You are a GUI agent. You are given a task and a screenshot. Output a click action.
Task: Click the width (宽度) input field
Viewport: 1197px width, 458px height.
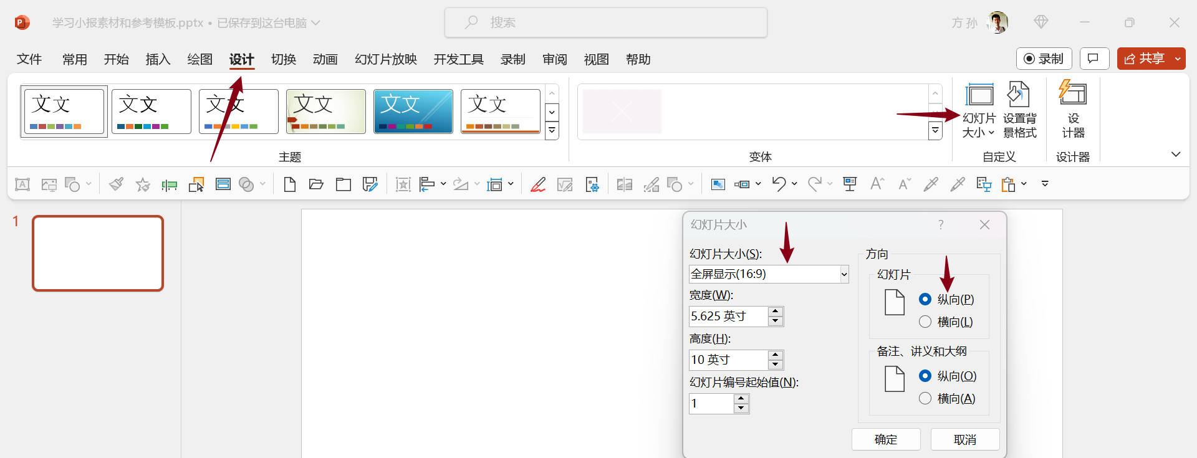728,317
